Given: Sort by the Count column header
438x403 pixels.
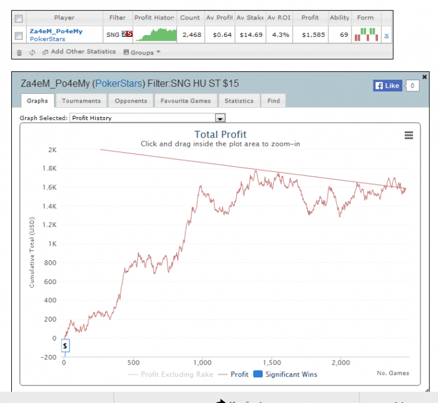Looking at the screenshot, I should [x=190, y=18].
